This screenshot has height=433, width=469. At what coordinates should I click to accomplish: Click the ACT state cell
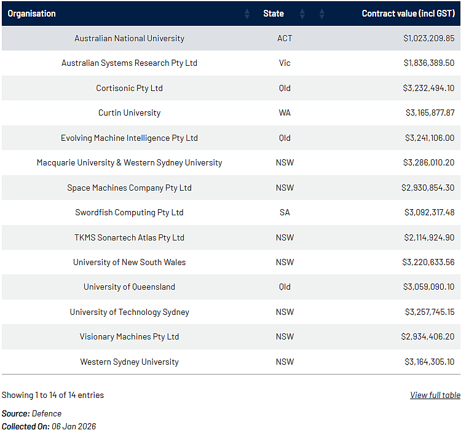pos(285,38)
